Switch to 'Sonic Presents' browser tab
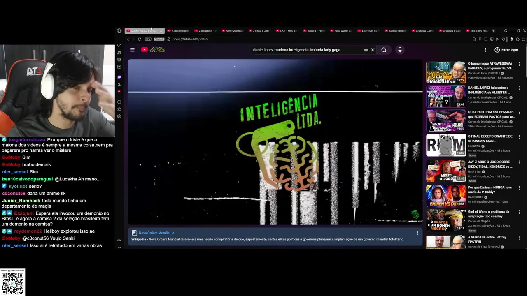This screenshot has height=296, width=527. click(x=395, y=31)
